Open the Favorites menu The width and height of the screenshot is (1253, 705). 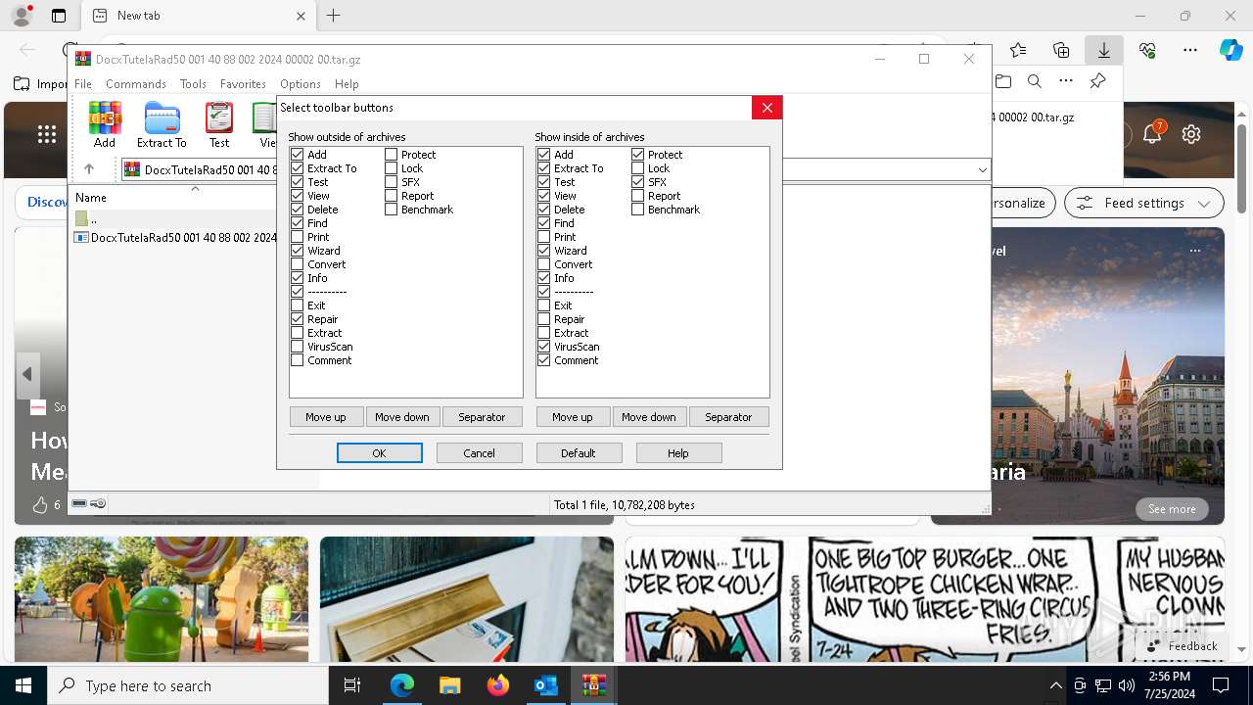[x=243, y=84]
